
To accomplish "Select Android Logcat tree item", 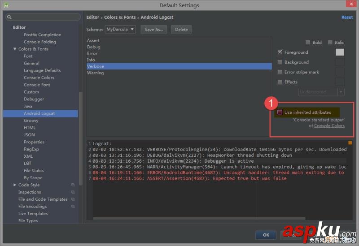I will (40, 113).
